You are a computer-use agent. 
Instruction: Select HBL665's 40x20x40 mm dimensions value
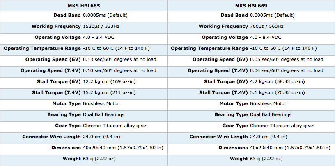pos(123,148)
